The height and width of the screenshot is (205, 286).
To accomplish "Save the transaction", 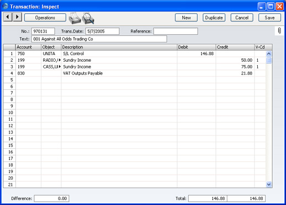I will coord(269,18).
